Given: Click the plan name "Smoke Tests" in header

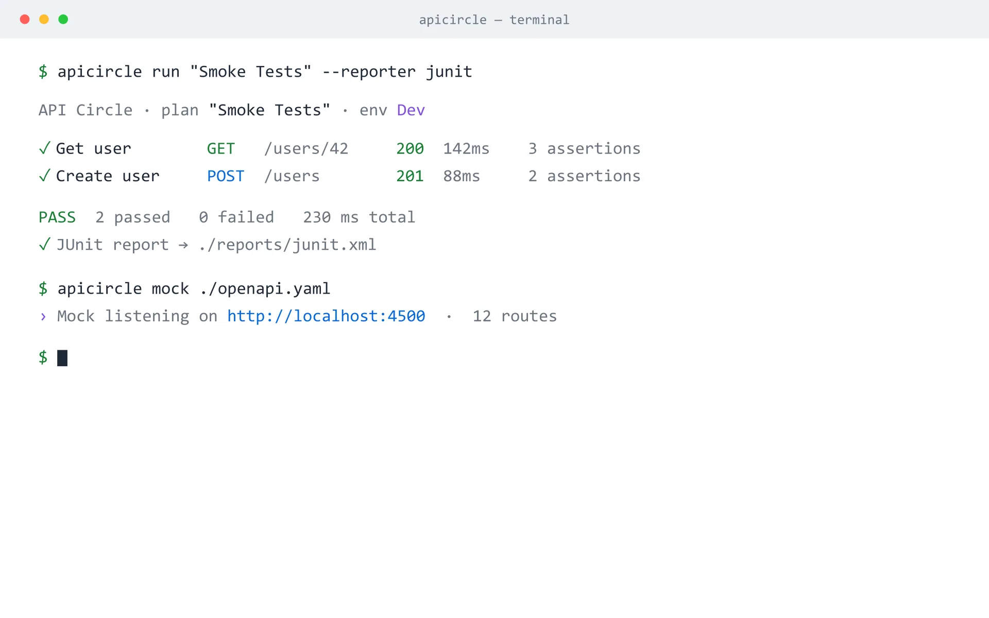Looking at the screenshot, I should tap(269, 110).
